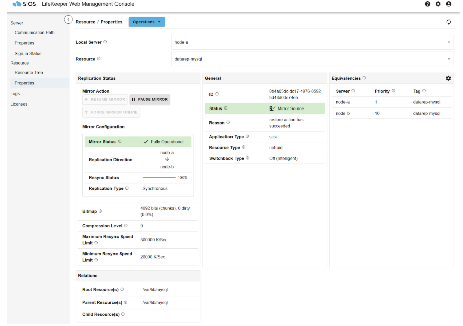Open the Resource dropdown showing datarep-mysql
The image size is (463, 326).
312,59
